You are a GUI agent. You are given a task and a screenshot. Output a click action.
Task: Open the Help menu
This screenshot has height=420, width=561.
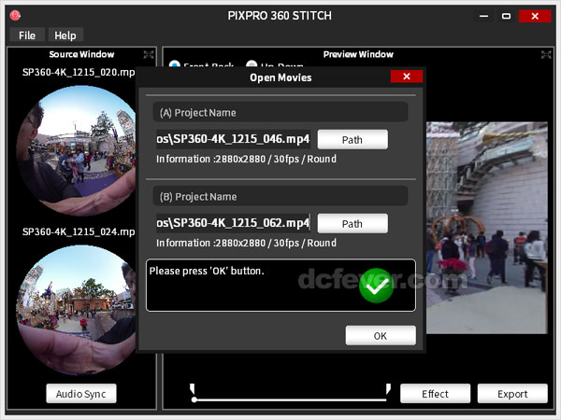[65, 35]
